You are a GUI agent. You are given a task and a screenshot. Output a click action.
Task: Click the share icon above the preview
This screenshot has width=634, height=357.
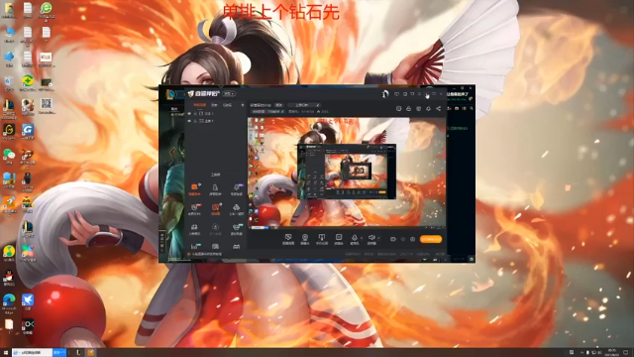(x=438, y=108)
